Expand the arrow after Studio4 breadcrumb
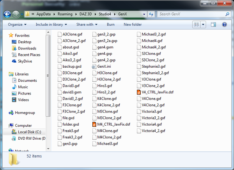Screen dimensions: 234x170 [115, 14]
